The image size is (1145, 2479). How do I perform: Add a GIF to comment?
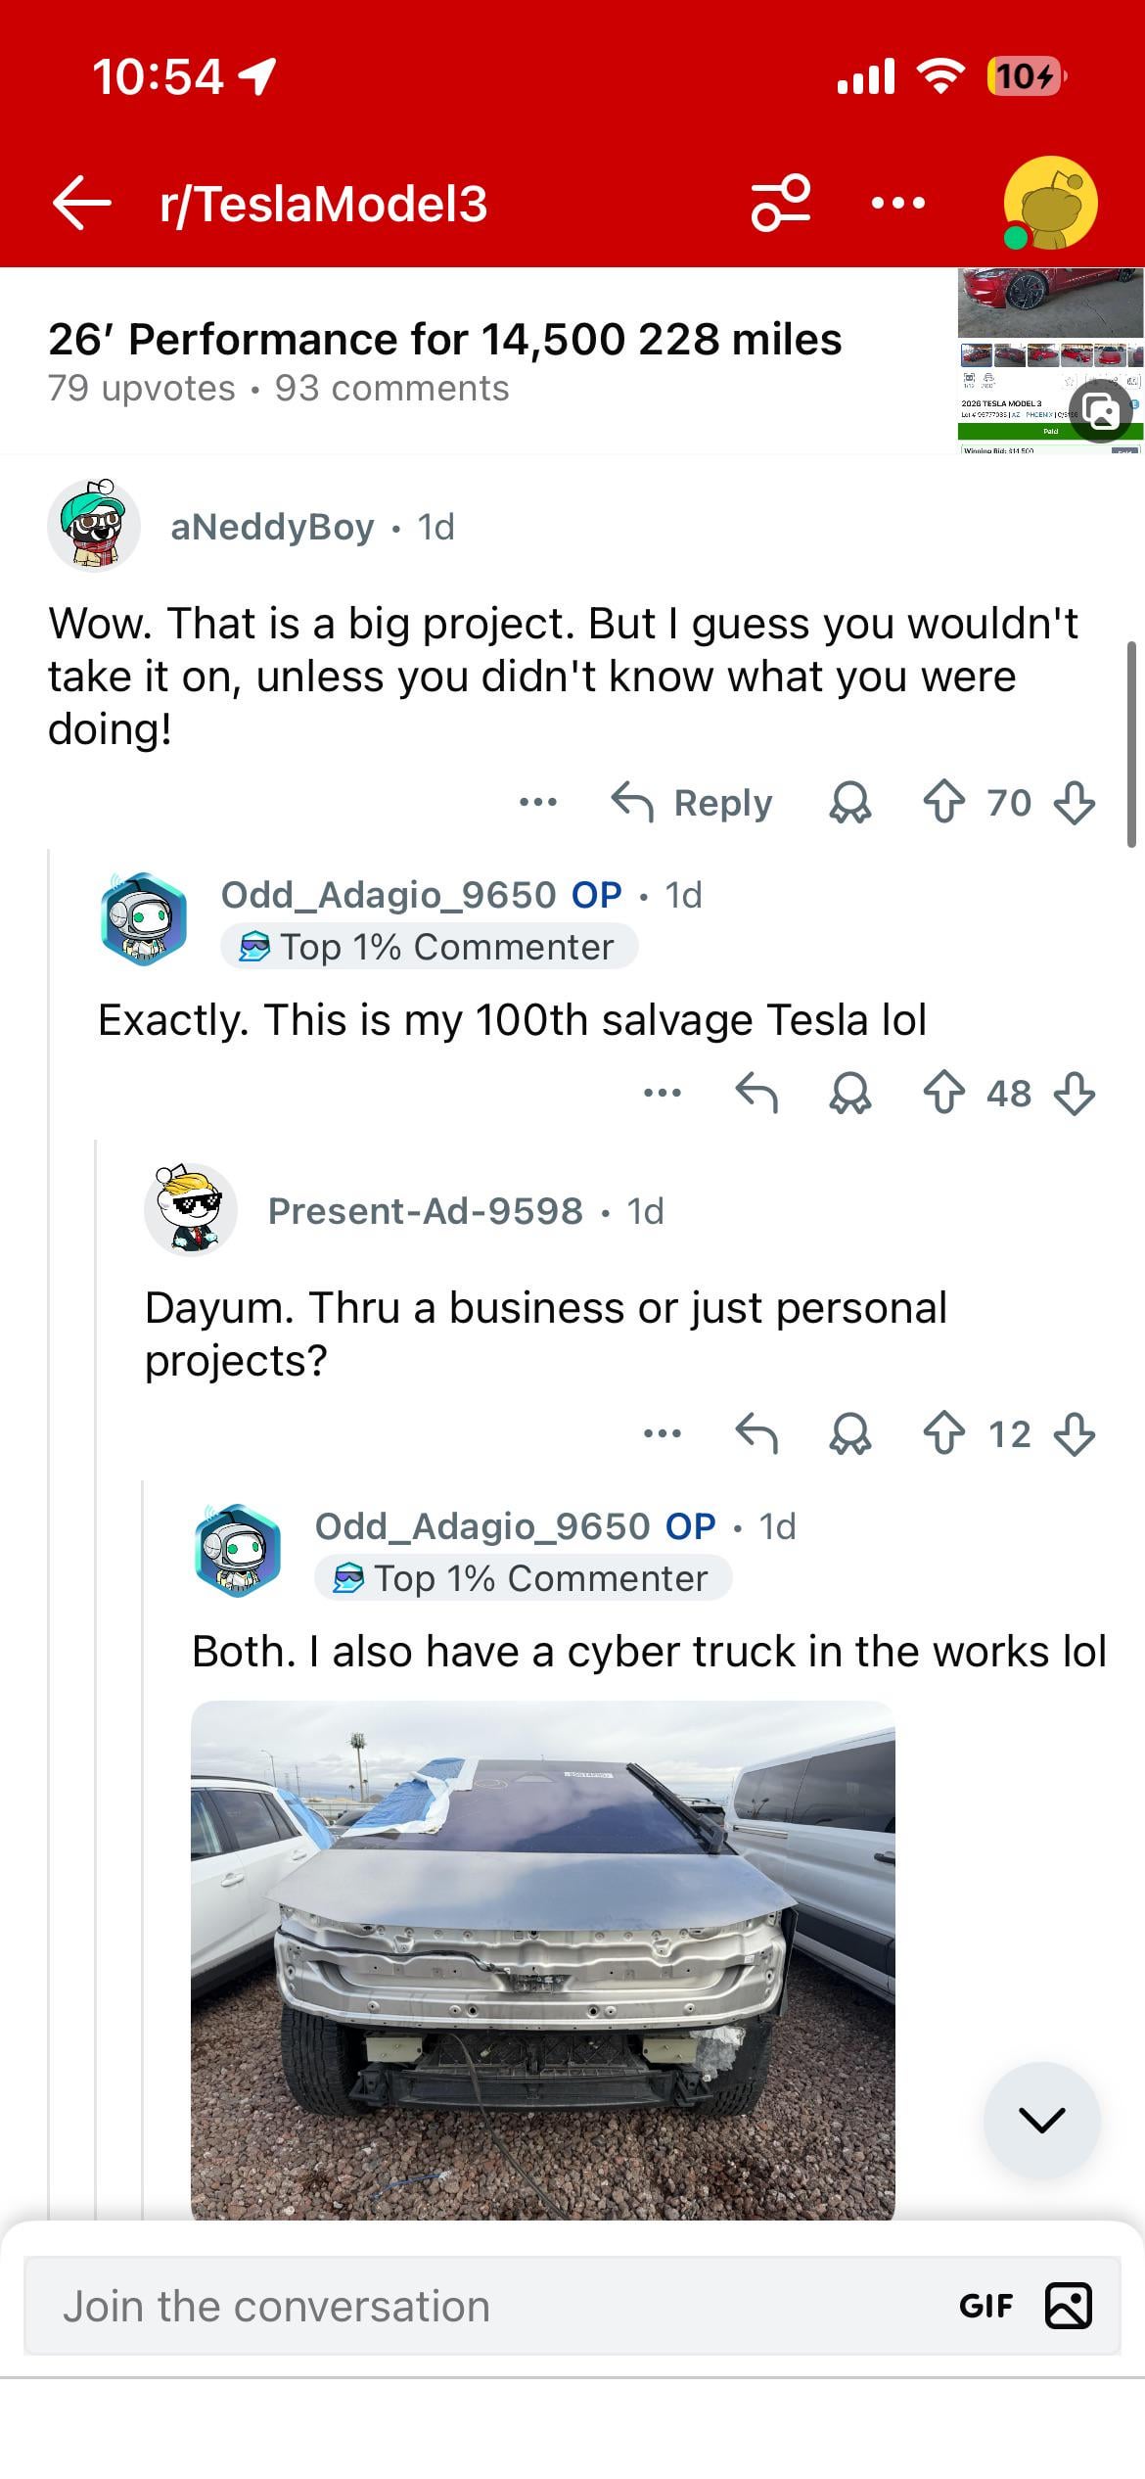(x=985, y=2307)
